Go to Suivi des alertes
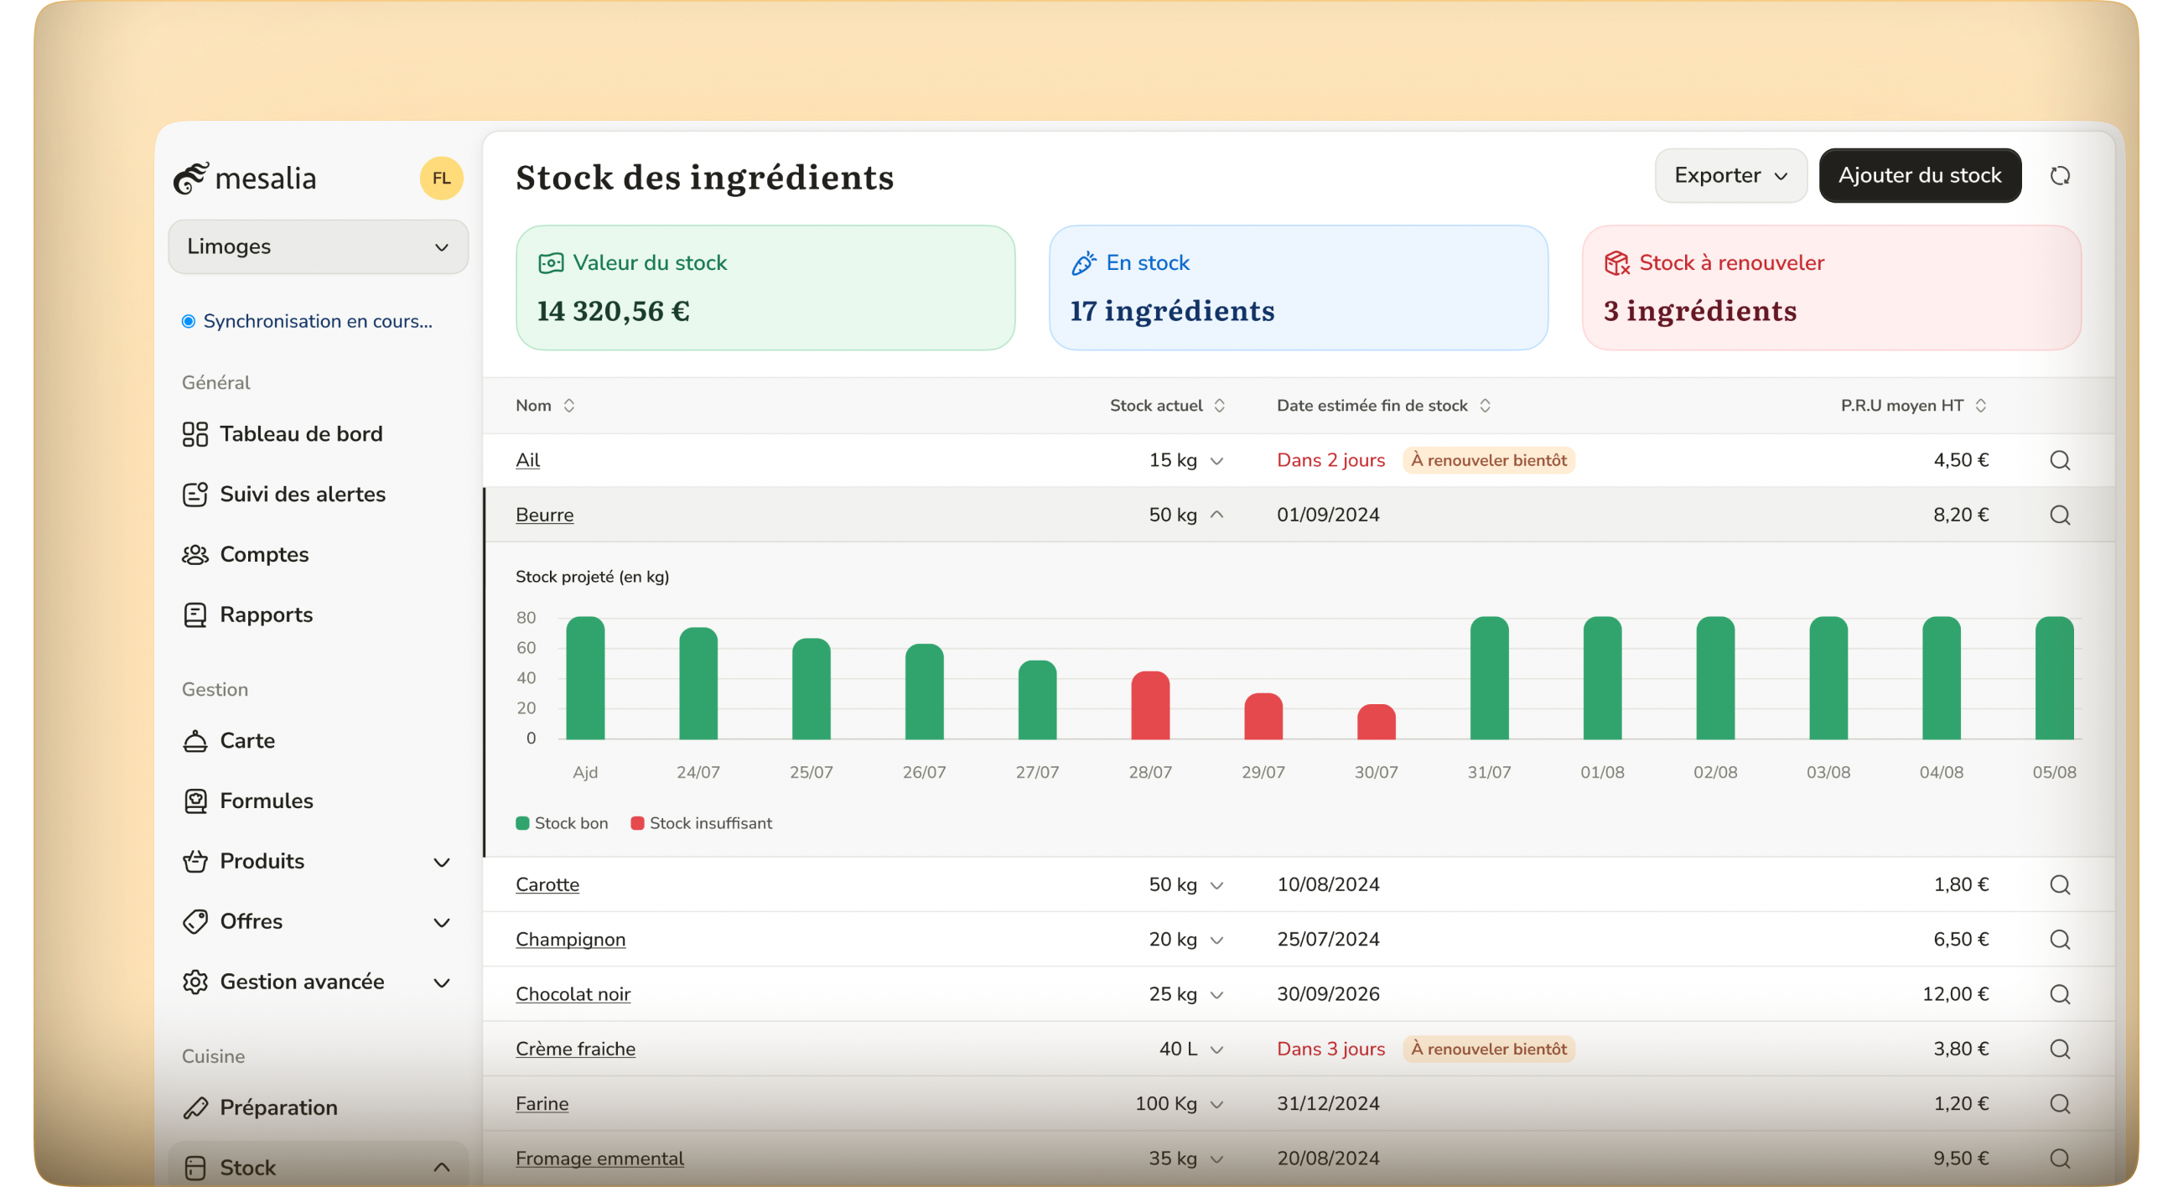The height and width of the screenshot is (1187, 2173). 302,494
